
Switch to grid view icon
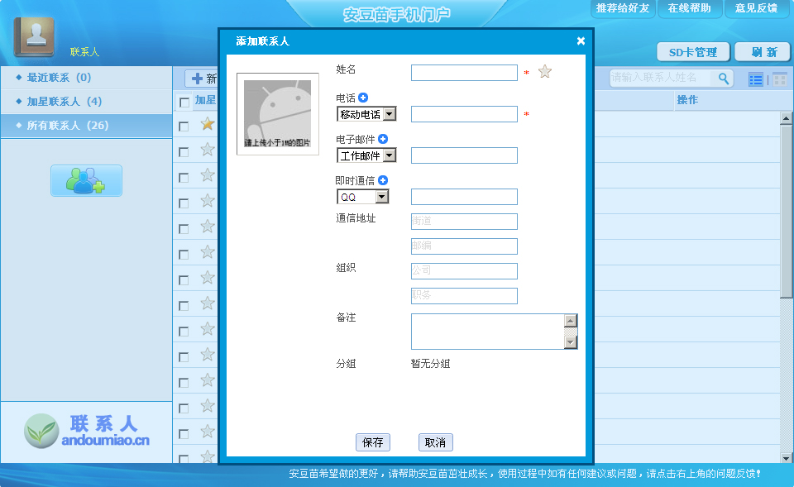pos(780,79)
